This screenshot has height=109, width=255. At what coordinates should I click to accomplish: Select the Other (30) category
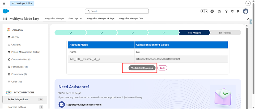[16, 82]
